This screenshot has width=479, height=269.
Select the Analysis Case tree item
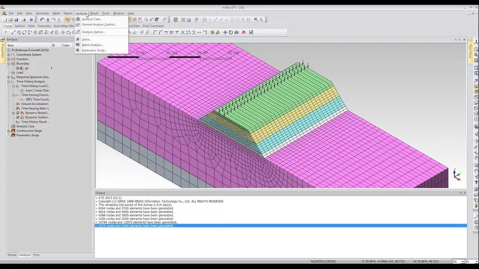pyautogui.click(x=25, y=126)
